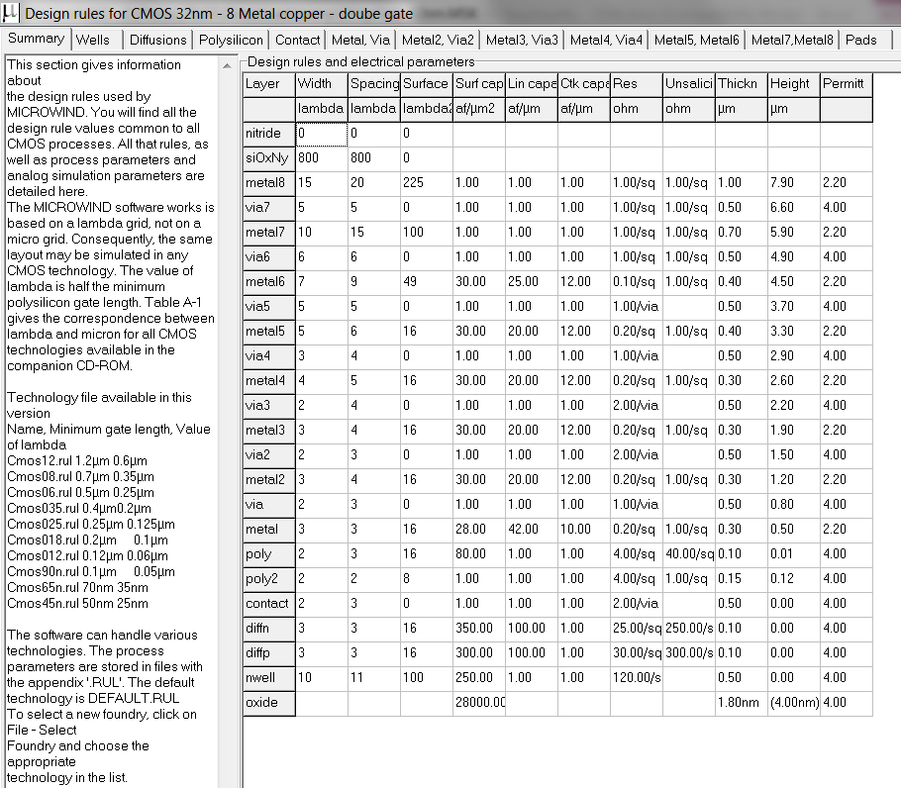This screenshot has width=901, height=788.
Task: Click oxide Surf cap value 28000.00
Action: pos(478,702)
